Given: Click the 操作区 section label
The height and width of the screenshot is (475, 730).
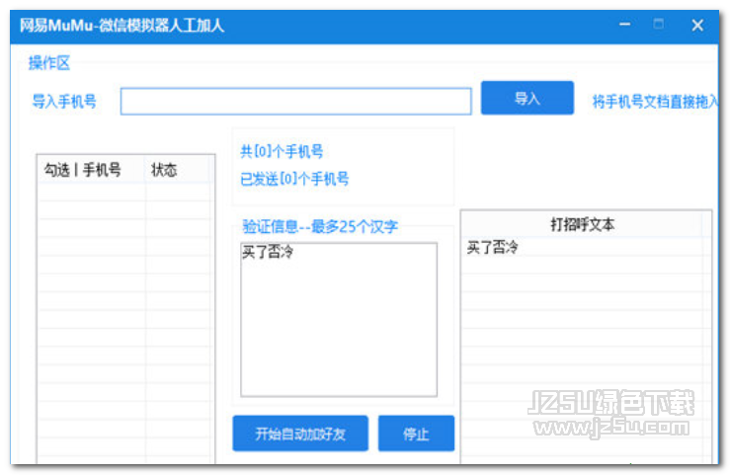Looking at the screenshot, I should (x=48, y=63).
